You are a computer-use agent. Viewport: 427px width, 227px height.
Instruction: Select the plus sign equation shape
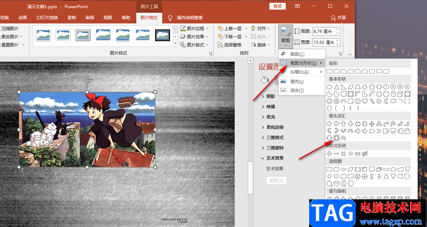(329, 154)
